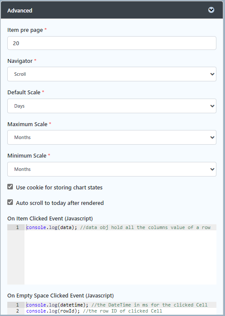Open the Navigator dropdown showing Scroll

(x=112, y=74)
